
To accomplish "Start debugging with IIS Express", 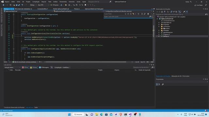I will (x=55, y=5).
